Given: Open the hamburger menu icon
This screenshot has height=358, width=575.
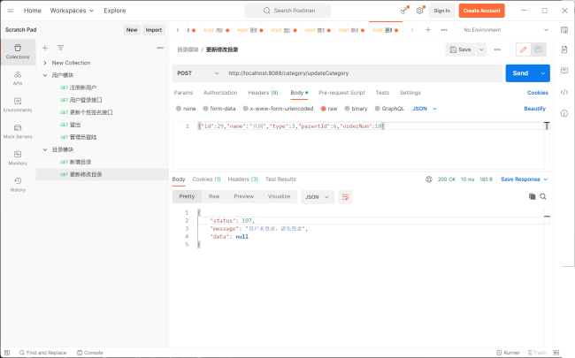Looking at the screenshot, I should [11, 11].
